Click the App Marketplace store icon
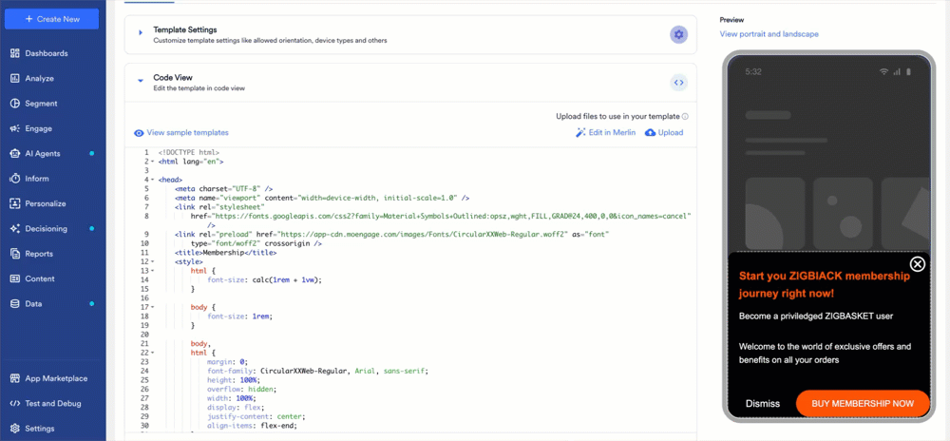The height and width of the screenshot is (441, 950). (15, 378)
